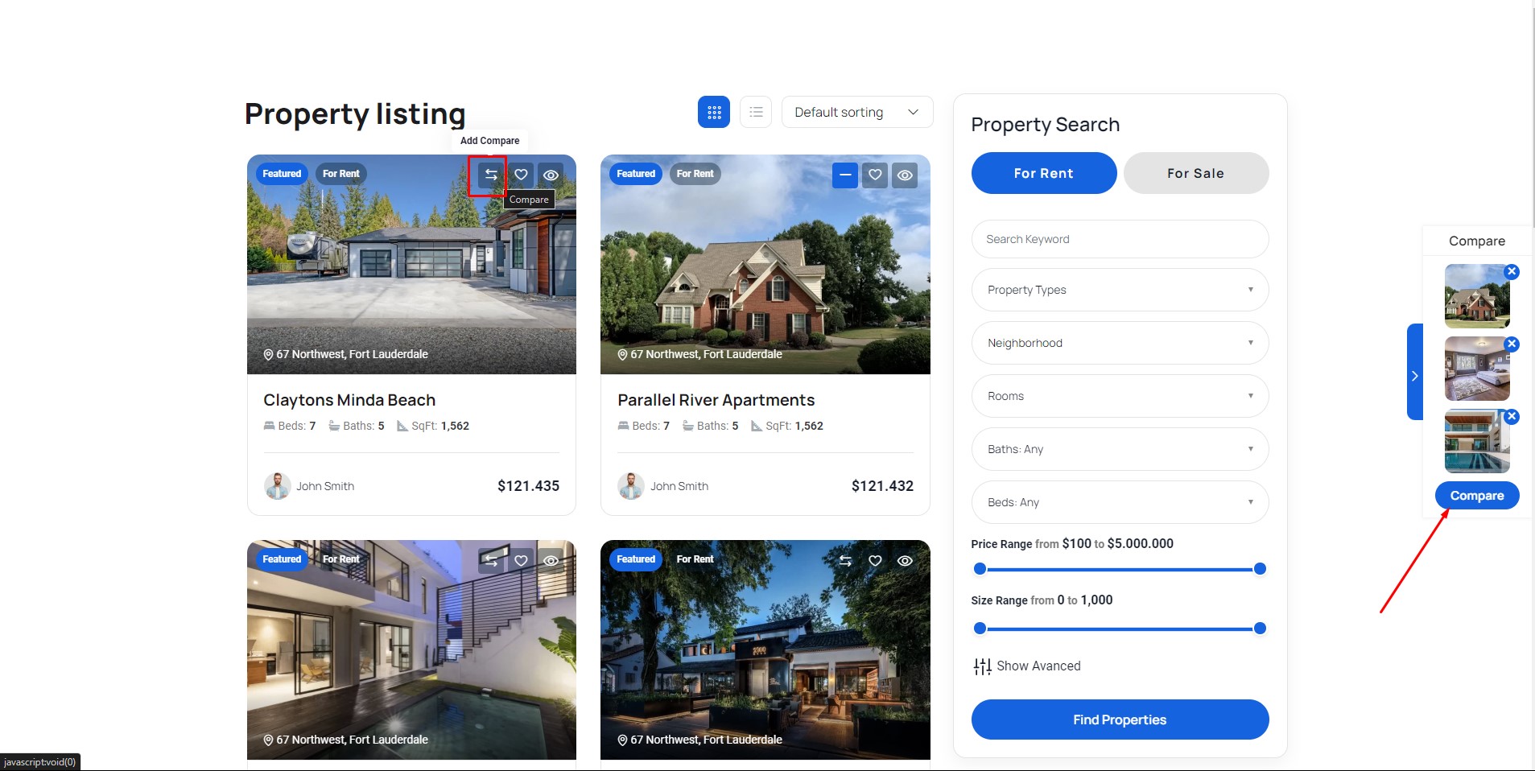Open the Property Types dropdown

pyautogui.click(x=1120, y=290)
